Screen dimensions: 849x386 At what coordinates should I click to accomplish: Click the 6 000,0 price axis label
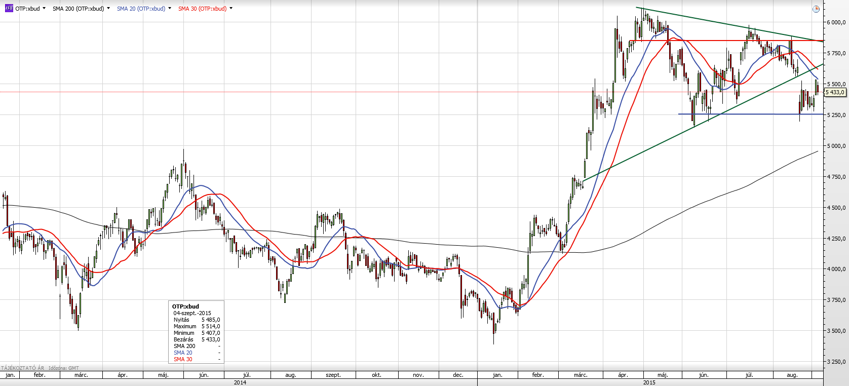[836, 22]
